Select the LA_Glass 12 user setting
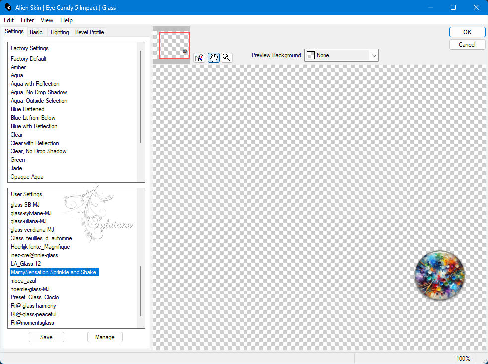The width and height of the screenshot is (488, 364). pyautogui.click(x=26, y=264)
